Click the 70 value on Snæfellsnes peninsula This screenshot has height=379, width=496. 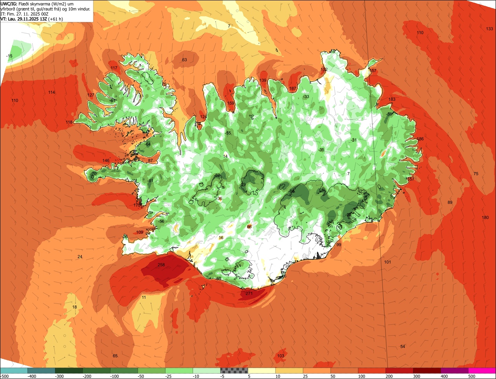click(94, 174)
